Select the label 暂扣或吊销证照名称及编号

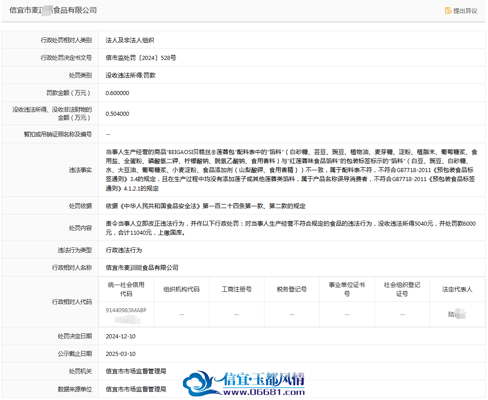[x=58, y=134]
